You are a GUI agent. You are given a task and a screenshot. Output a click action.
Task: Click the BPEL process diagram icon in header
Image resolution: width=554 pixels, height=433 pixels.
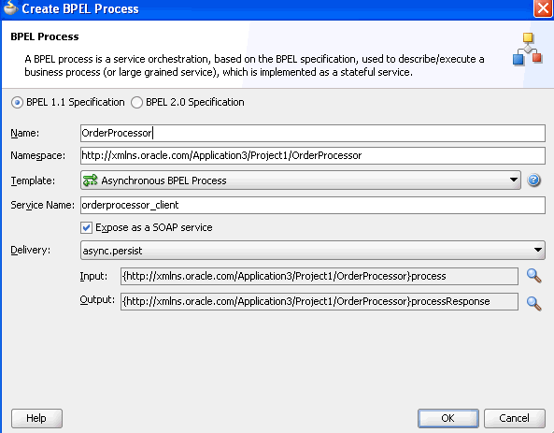pyautogui.click(x=528, y=49)
